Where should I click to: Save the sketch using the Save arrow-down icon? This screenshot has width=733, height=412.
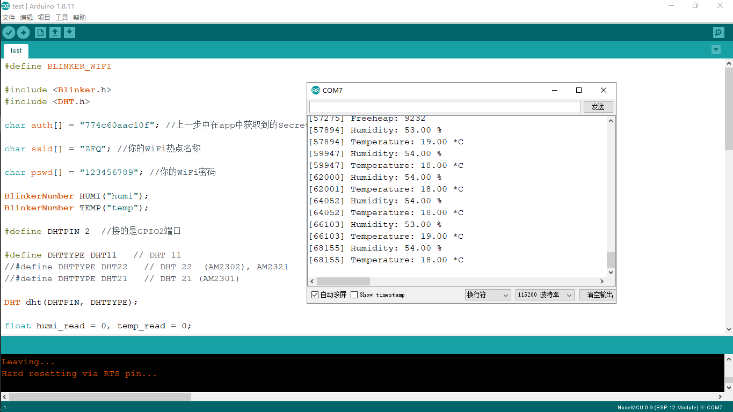69,33
